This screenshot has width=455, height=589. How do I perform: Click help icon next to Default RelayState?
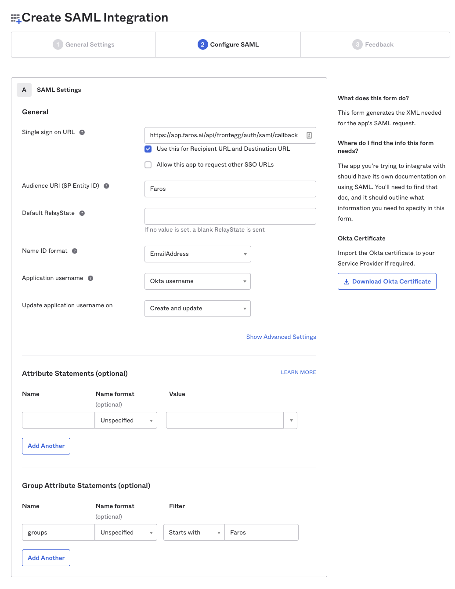tap(82, 213)
